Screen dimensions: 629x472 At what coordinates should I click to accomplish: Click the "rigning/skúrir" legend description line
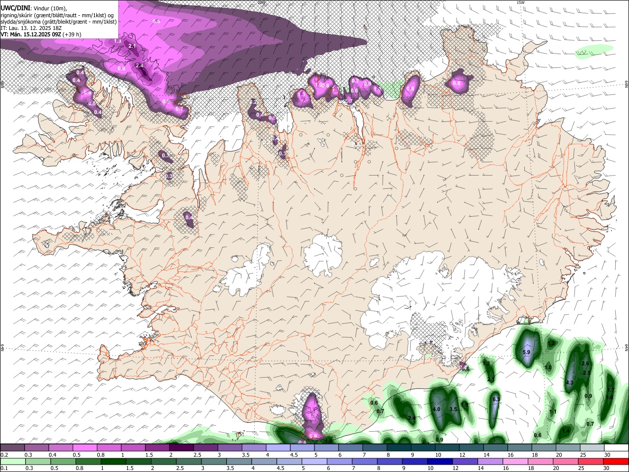tap(57, 15)
